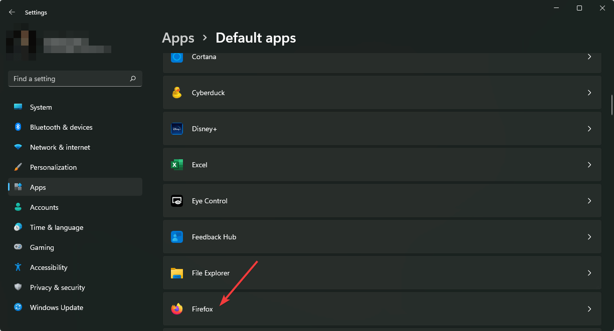Select the File Explorer name text
The height and width of the screenshot is (331, 614).
(x=211, y=273)
